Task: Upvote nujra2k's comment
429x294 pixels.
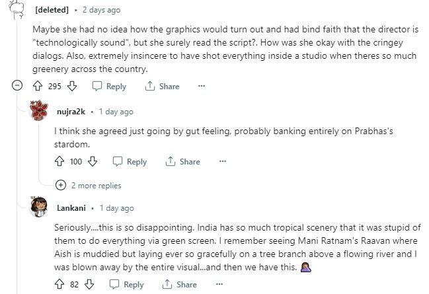Action: pos(61,161)
